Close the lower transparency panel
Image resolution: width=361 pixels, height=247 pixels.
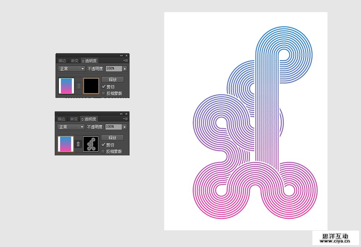[126, 114]
